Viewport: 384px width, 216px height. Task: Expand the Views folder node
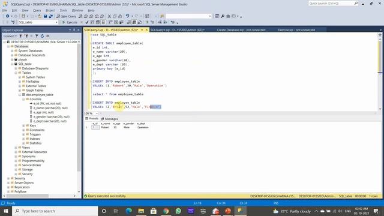coord(16,148)
